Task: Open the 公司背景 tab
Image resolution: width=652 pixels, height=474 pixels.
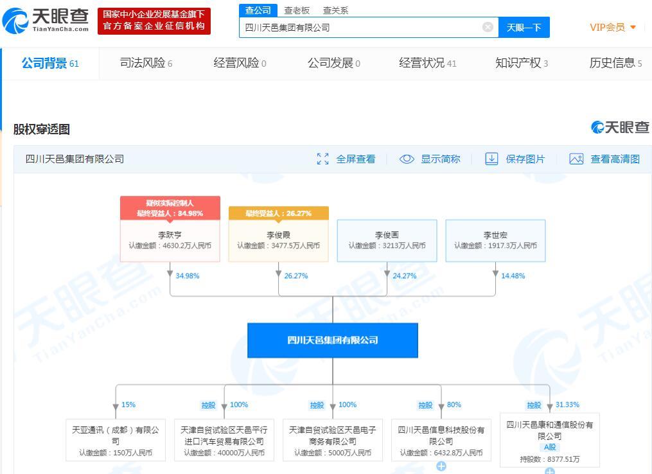Action: 50,63
